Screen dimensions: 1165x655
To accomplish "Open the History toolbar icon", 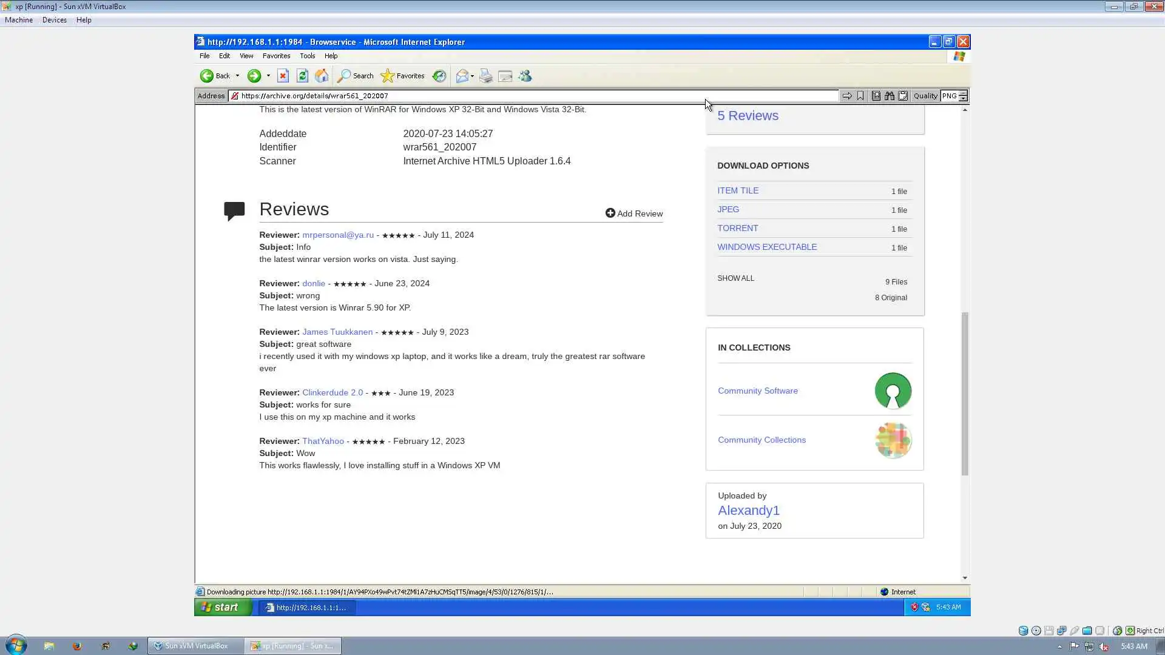I will click(x=439, y=76).
